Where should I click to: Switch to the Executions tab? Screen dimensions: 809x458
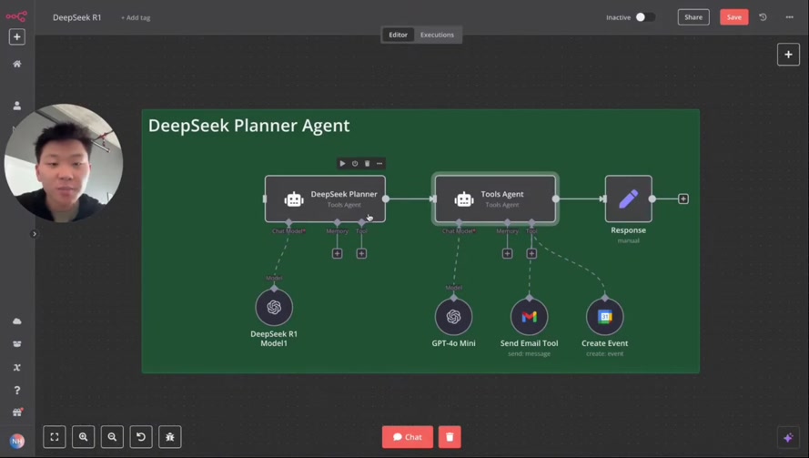(x=437, y=35)
